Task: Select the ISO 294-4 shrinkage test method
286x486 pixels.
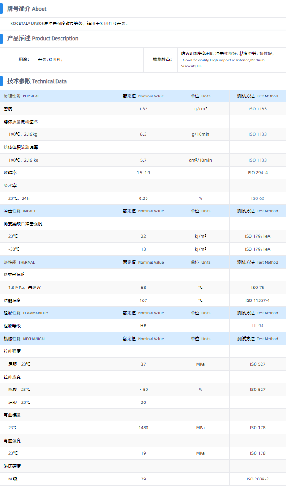Action: point(257,173)
